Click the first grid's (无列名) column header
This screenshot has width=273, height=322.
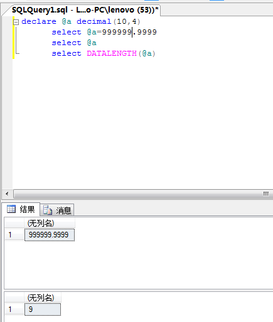click(50, 223)
